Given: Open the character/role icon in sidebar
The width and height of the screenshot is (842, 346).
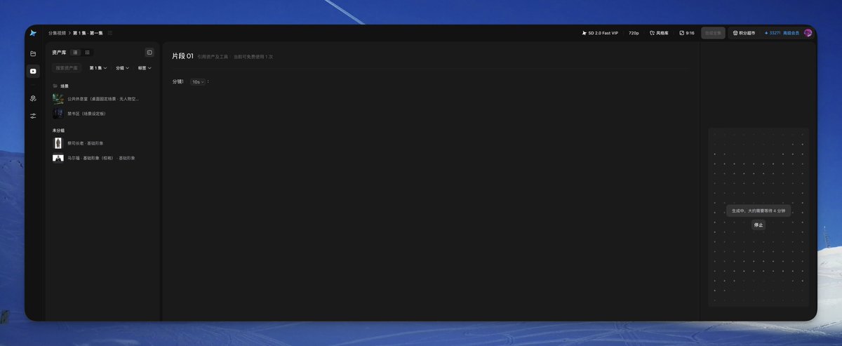Looking at the screenshot, I should coord(33,98).
